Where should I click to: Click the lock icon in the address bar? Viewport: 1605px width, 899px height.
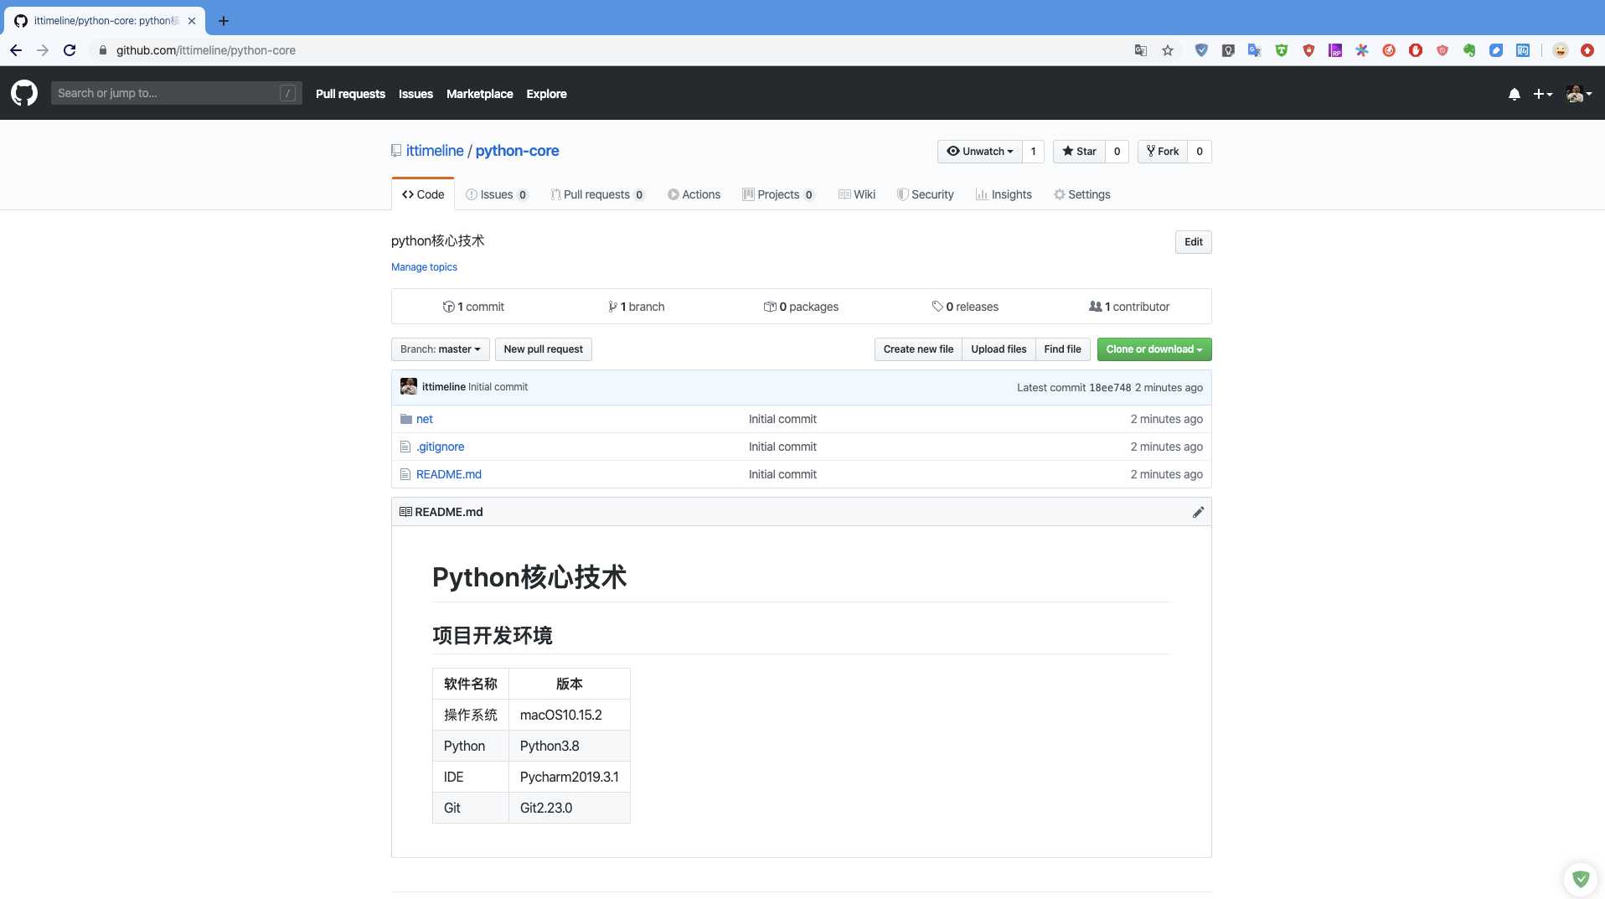point(103,50)
